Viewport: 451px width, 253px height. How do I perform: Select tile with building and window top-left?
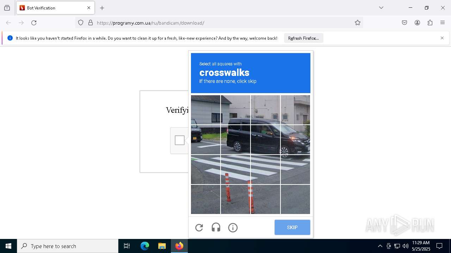click(x=205, y=110)
